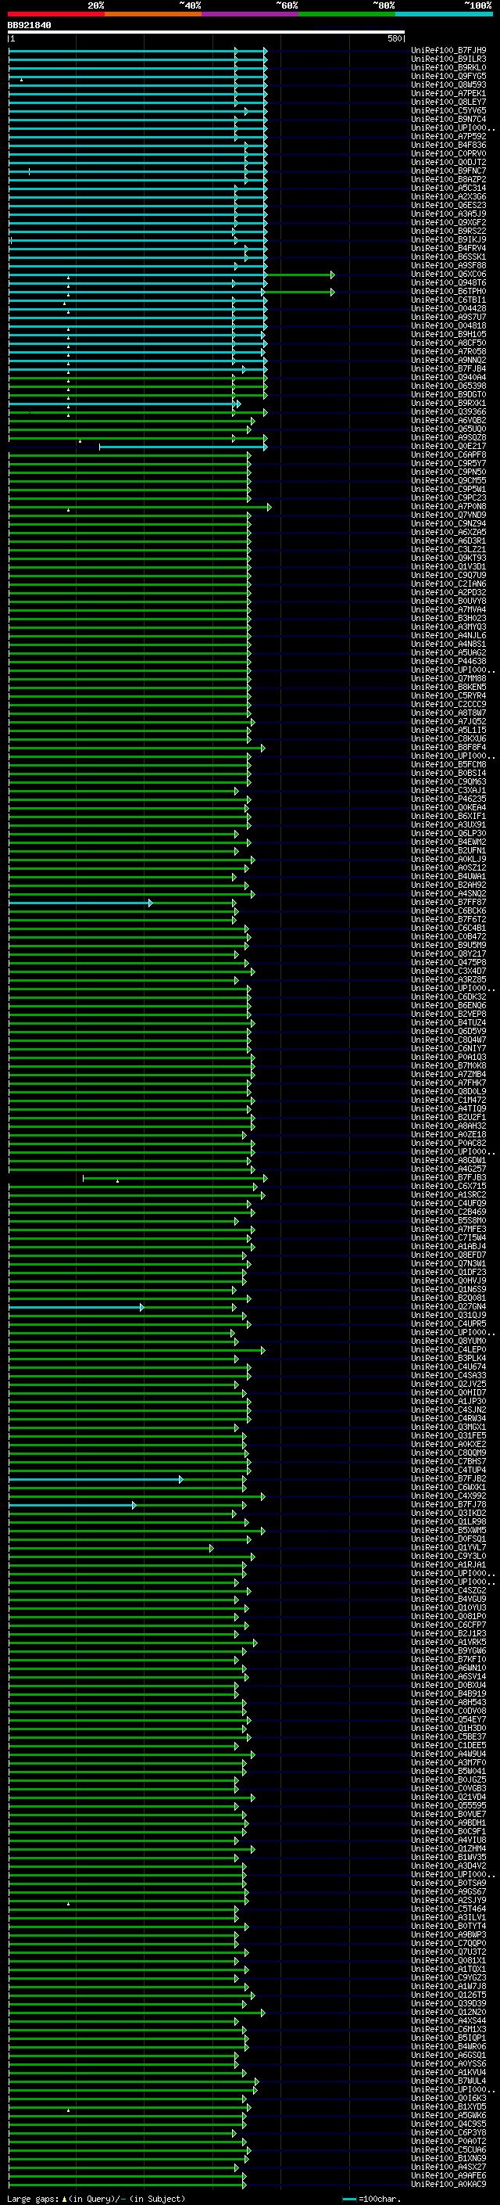Viewport: 500px width, 2205px height.
Task: Select hit label UniRef100_C6APF8
Action: pyautogui.click(x=448, y=454)
